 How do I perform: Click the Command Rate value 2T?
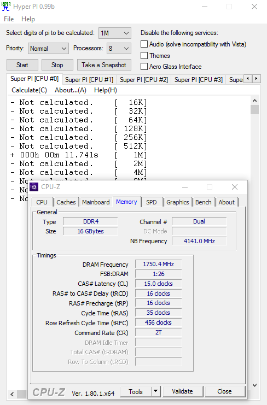pos(159,332)
